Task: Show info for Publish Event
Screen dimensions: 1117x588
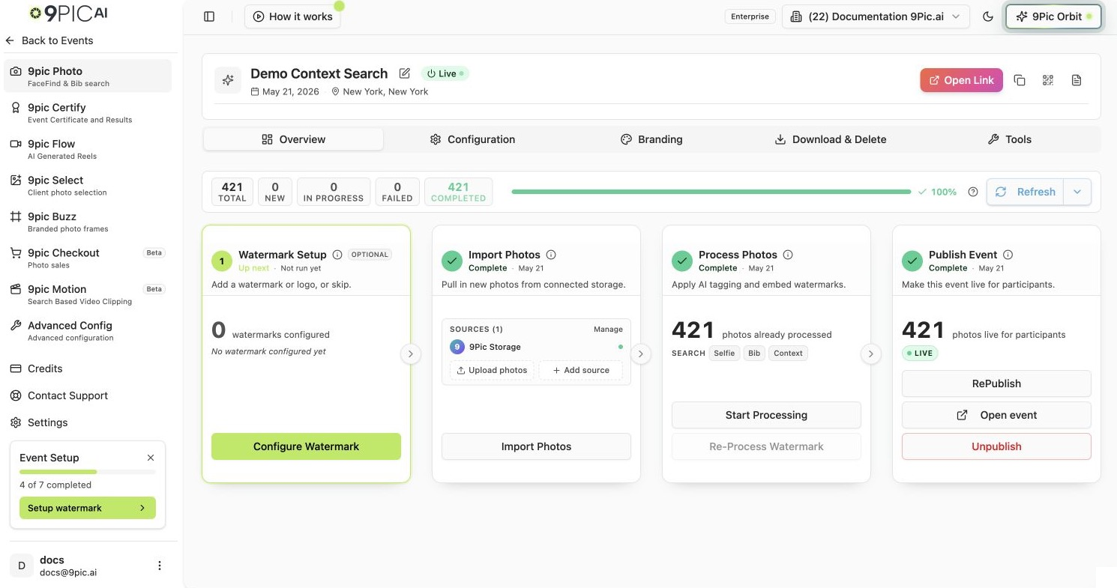Action: point(1008,255)
